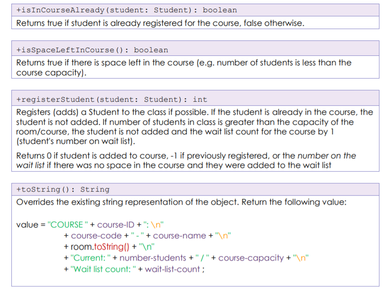Click the purple 'wait-list-count' identifier
Screen dimensions: 388x295
point(172,269)
